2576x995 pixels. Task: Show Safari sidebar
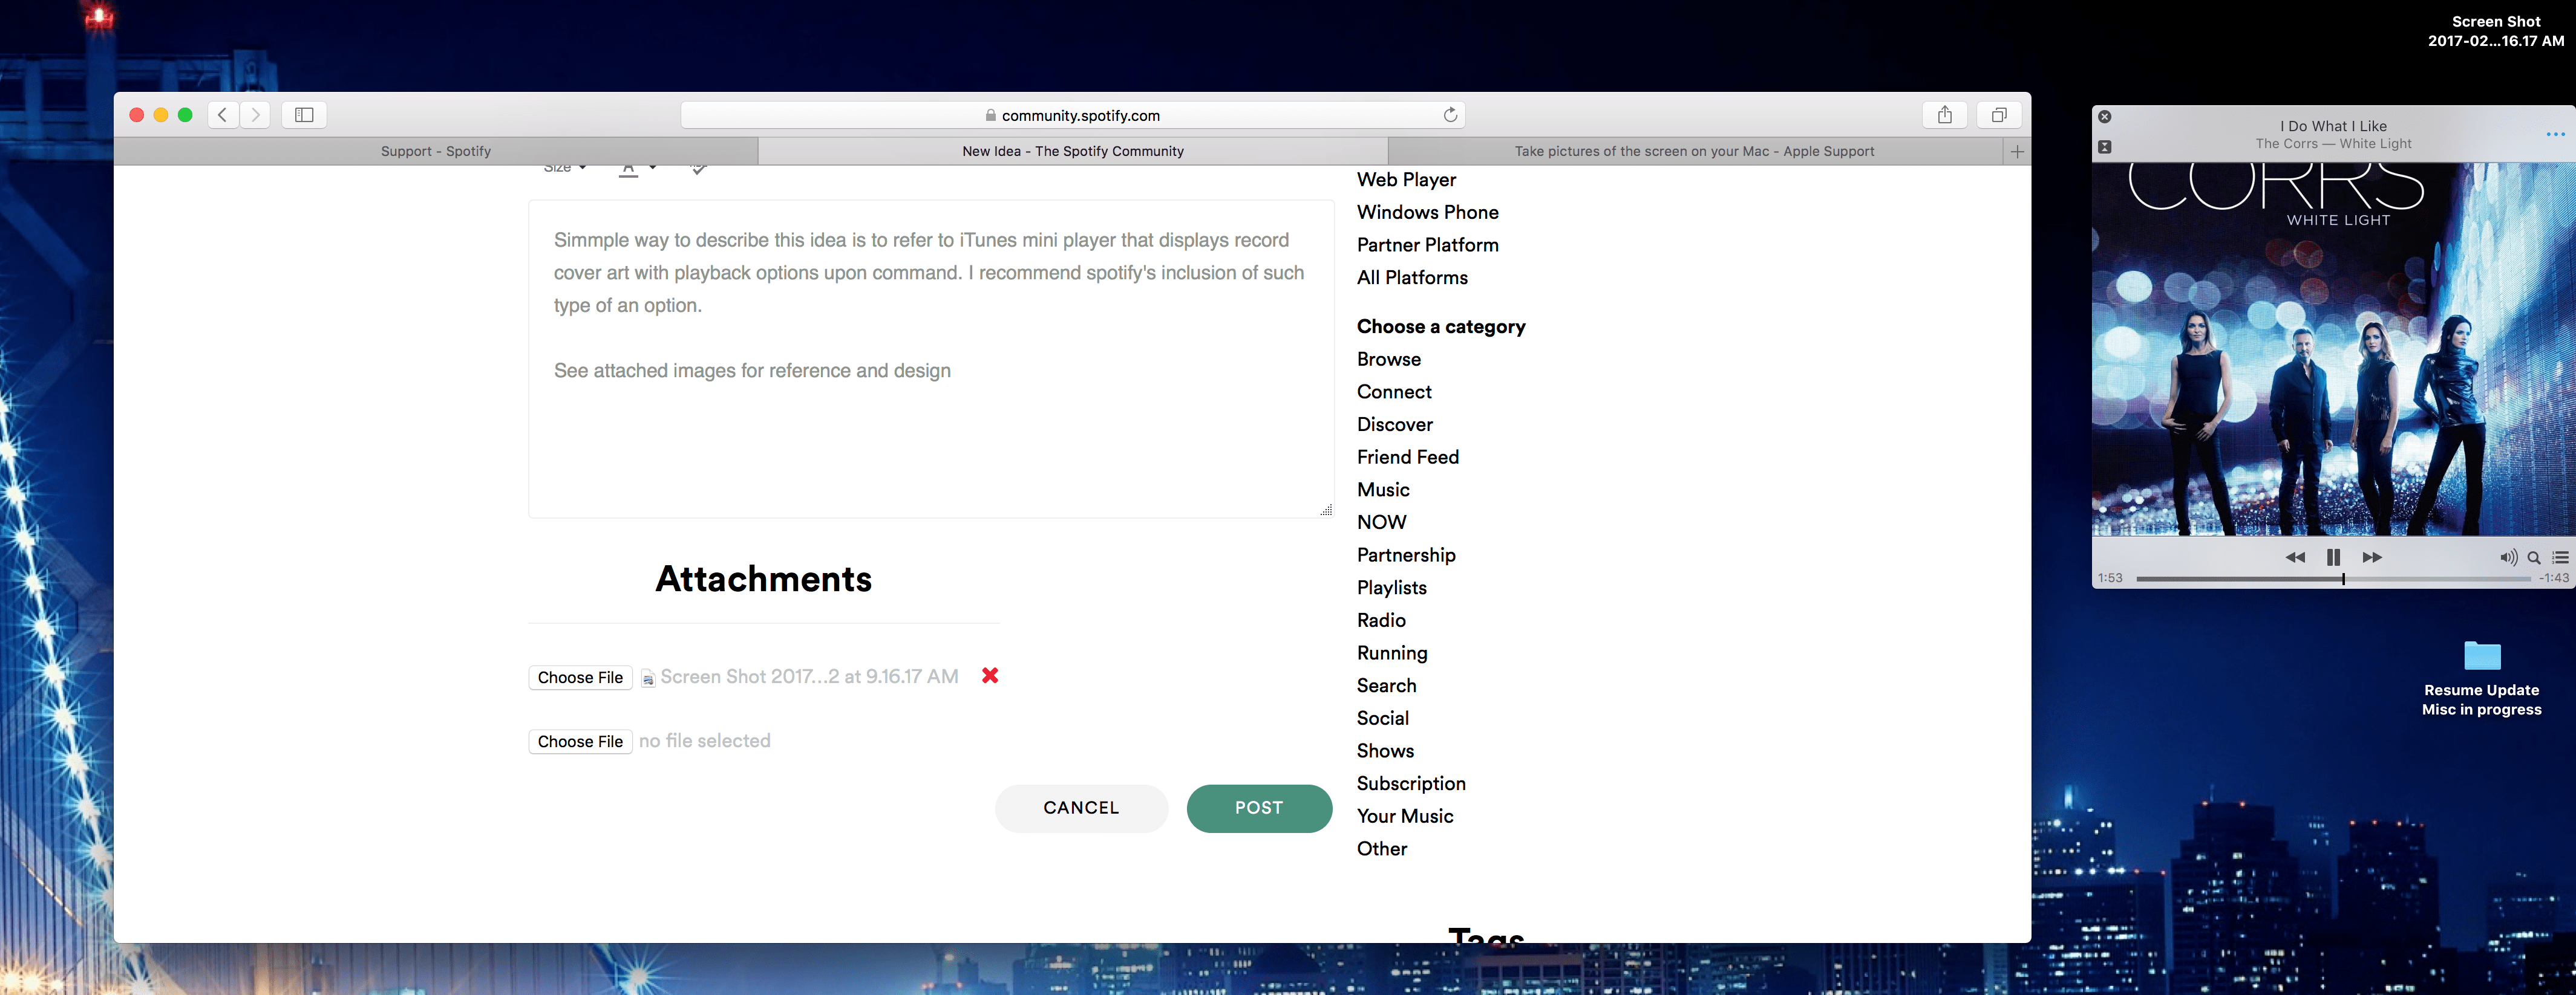pos(304,115)
